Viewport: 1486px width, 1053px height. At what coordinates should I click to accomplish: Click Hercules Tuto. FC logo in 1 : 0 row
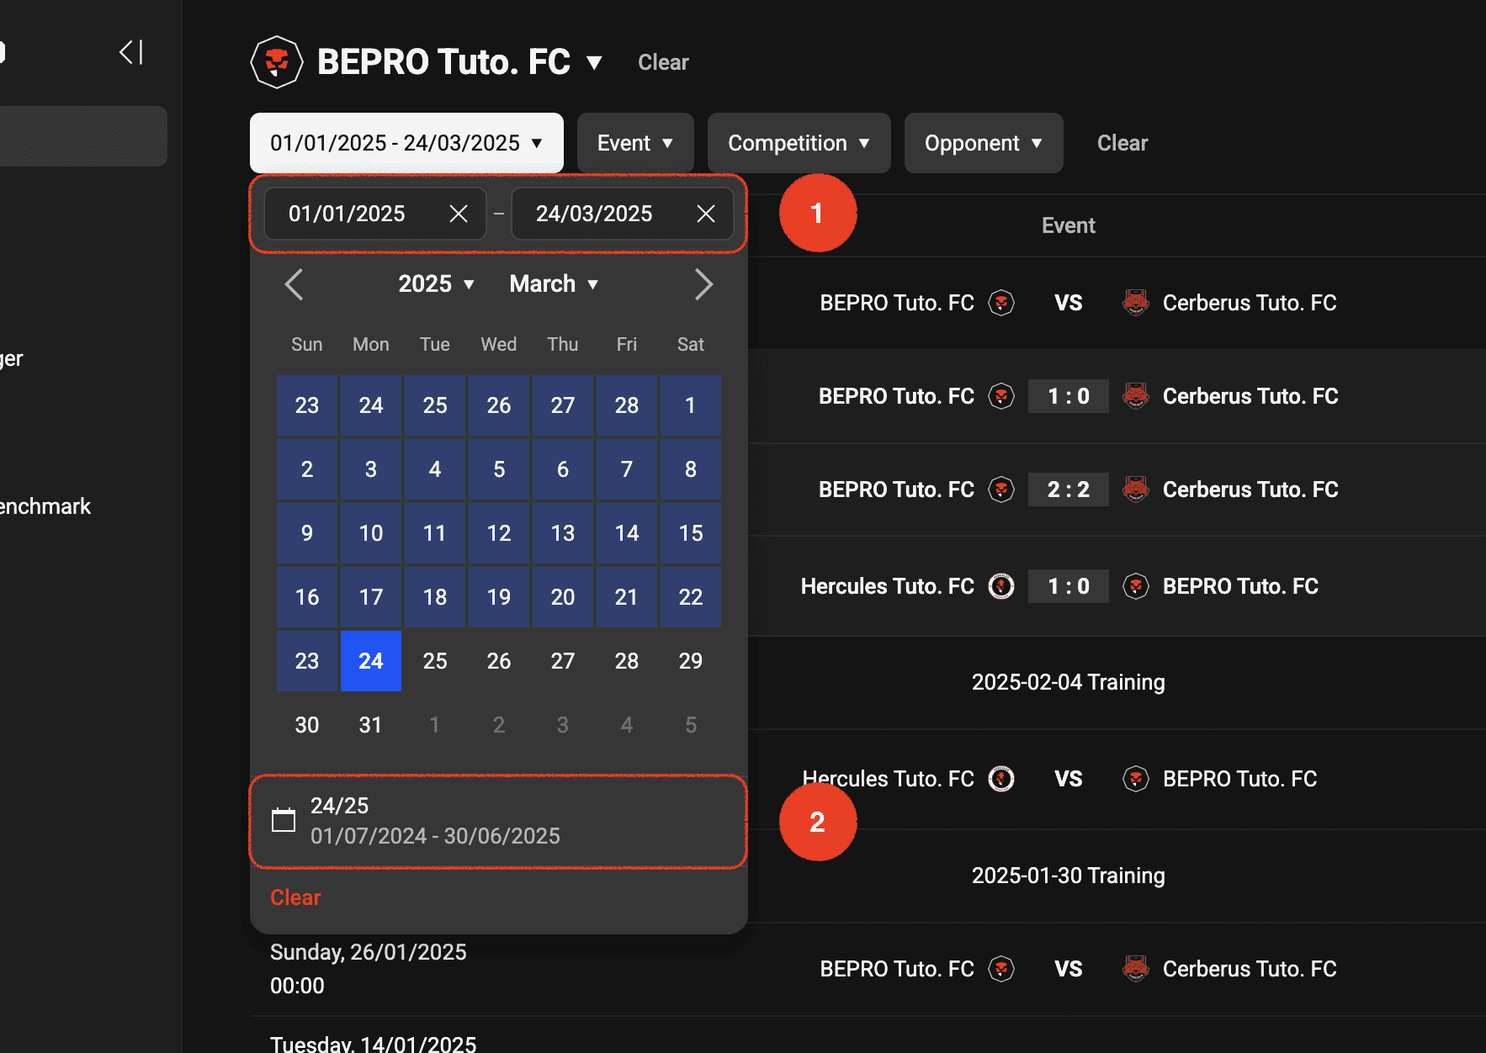(1001, 586)
